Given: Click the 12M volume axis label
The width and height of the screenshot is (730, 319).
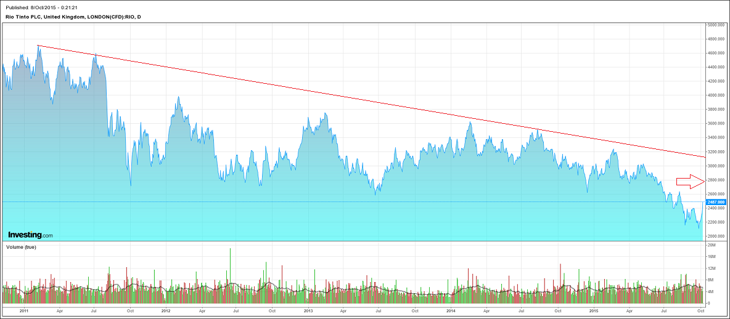Looking at the screenshot, I should click(711, 269).
